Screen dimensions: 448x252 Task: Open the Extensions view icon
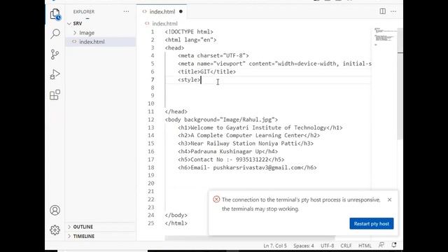point(55,95)
